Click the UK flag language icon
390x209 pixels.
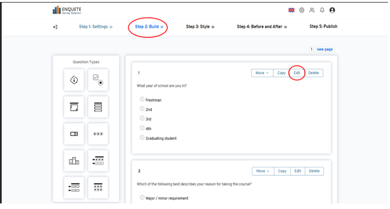point(292,10)
